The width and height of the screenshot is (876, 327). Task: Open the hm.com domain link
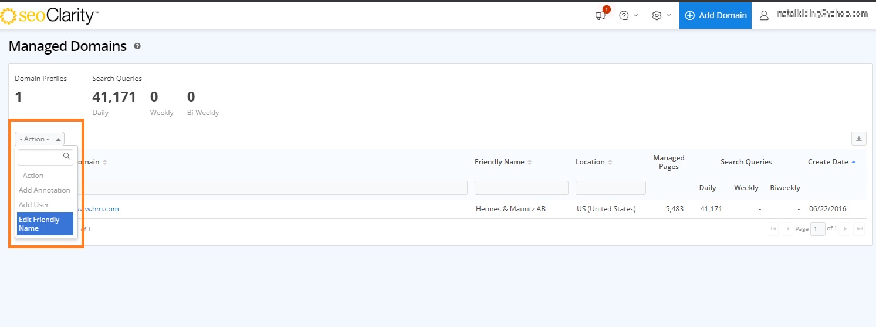[99, 209]
